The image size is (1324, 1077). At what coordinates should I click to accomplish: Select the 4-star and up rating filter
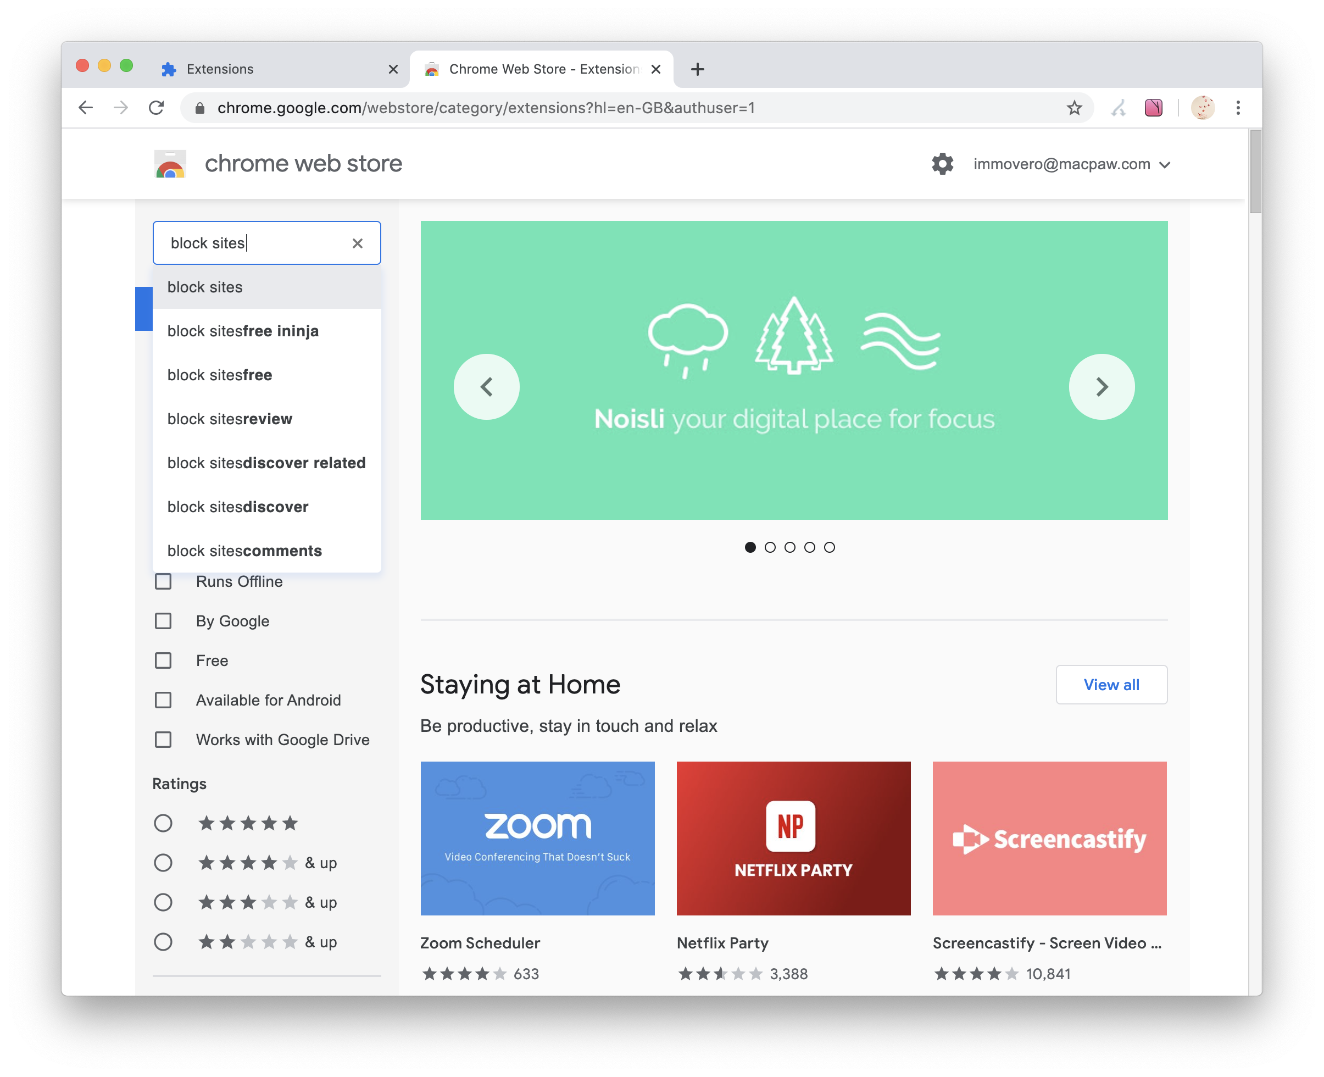tap(163, 863)
